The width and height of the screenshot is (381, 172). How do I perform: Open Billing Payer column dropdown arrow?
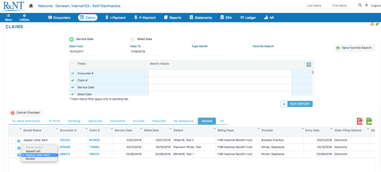point(258,129)
